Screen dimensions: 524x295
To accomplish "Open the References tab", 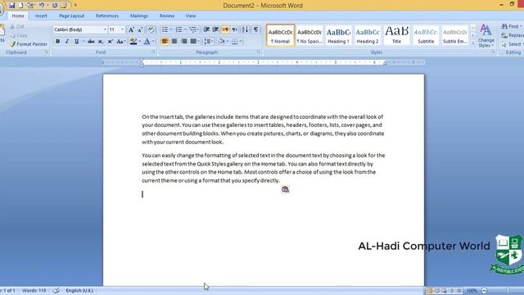I will 107,16.
